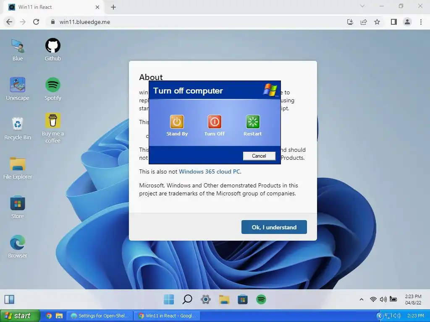The height and width of the screenshot is (322, 430).
Task: Click Chrome back button
Action: click(9, 22)
